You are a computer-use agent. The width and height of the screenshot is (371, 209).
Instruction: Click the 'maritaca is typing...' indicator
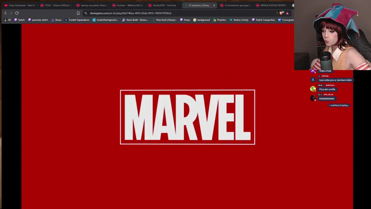point(339,105)
